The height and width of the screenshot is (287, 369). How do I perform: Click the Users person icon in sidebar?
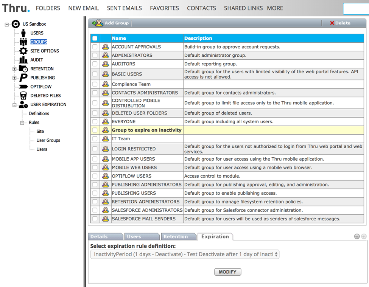click(x=23, y=33)
